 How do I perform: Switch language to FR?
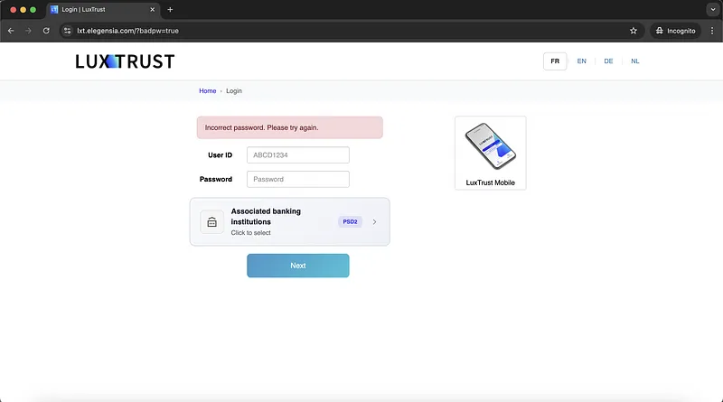pyautogui.click(x=555, y=61)
